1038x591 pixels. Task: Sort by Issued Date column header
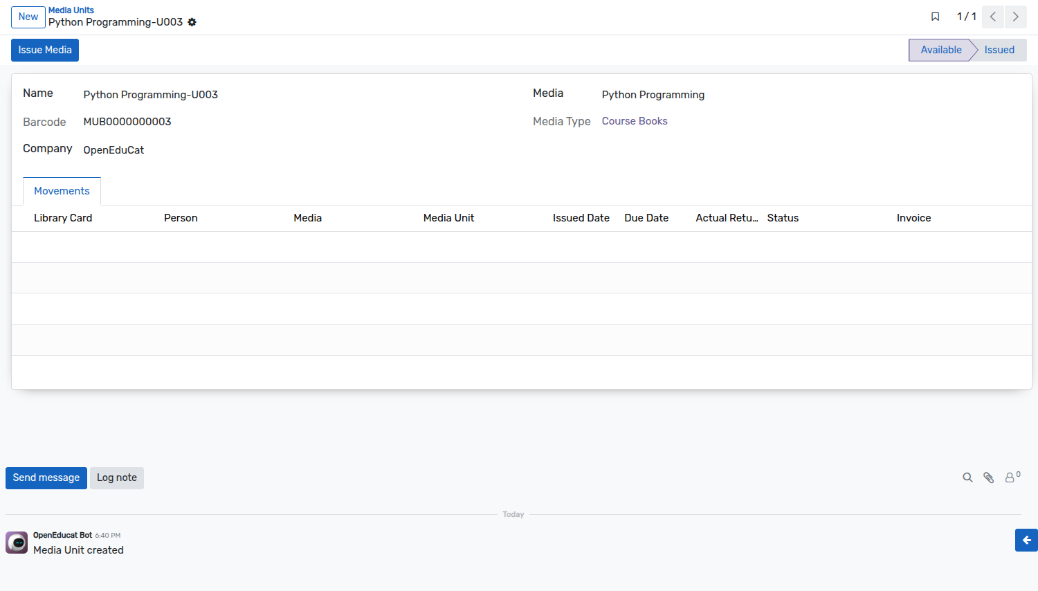(x=581, y=218)
